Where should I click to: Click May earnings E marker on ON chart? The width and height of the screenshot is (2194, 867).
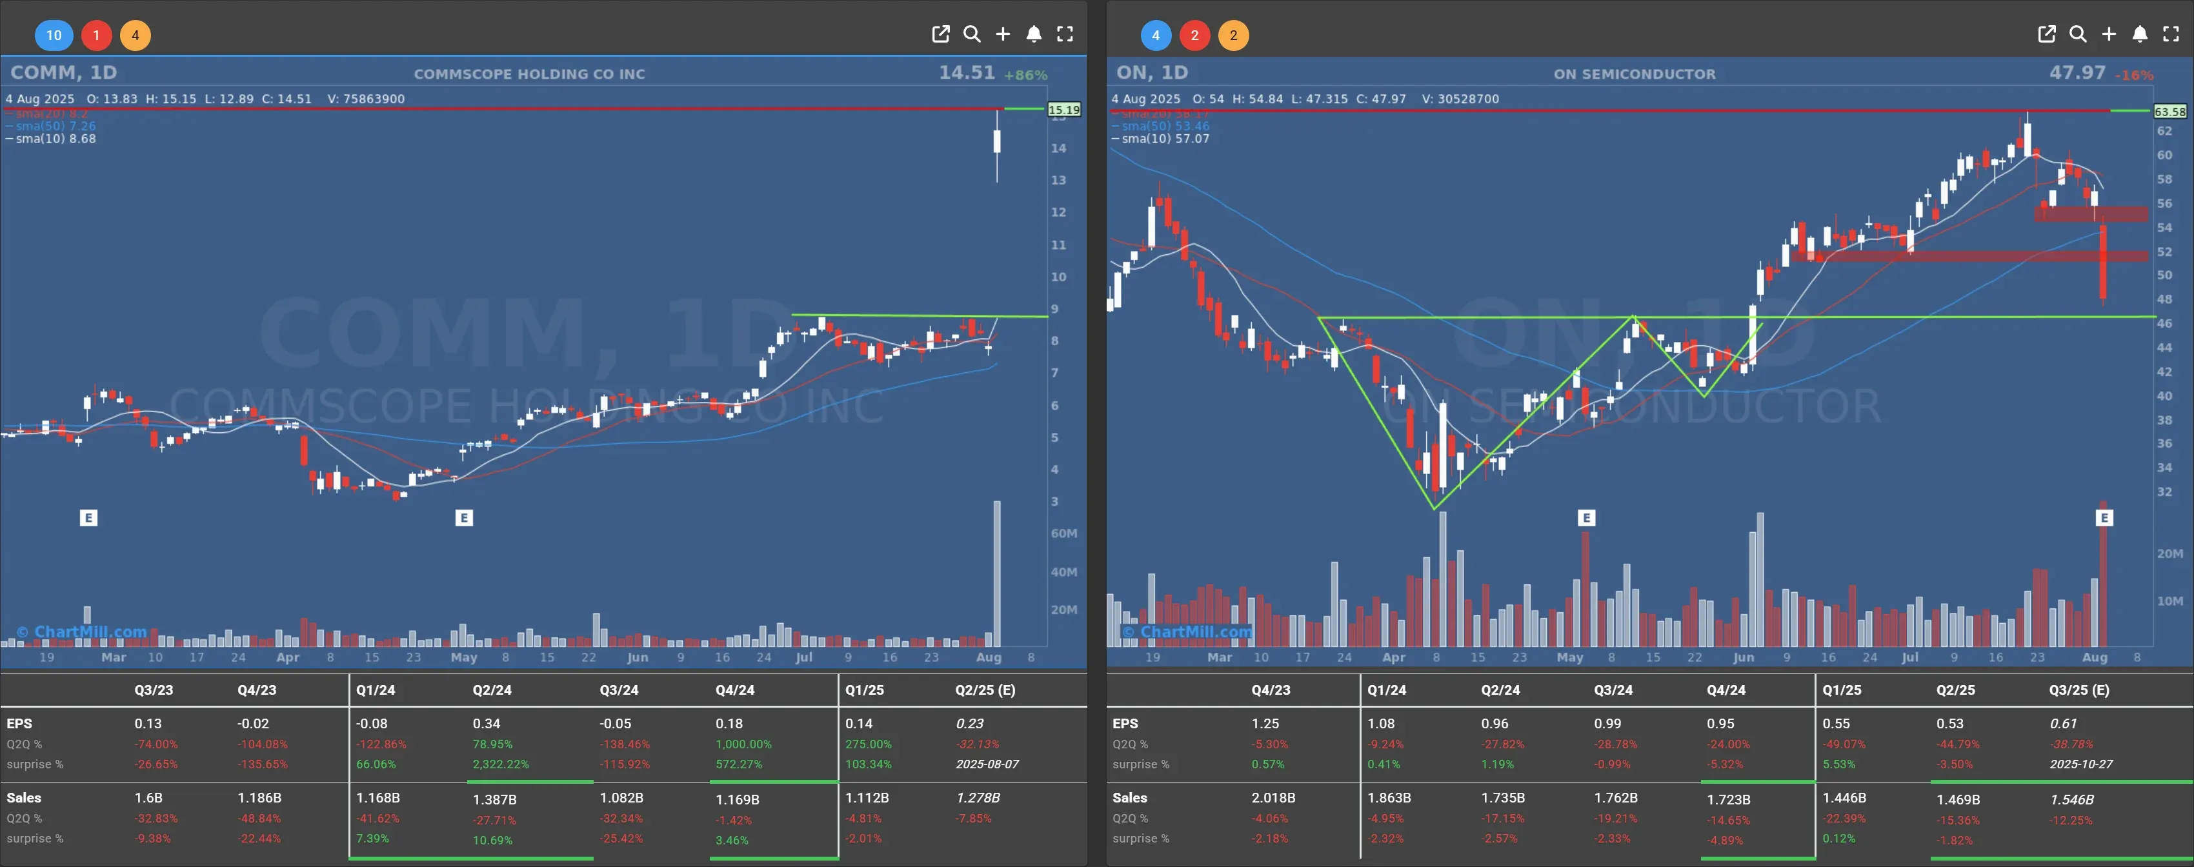click(1586, 518)
